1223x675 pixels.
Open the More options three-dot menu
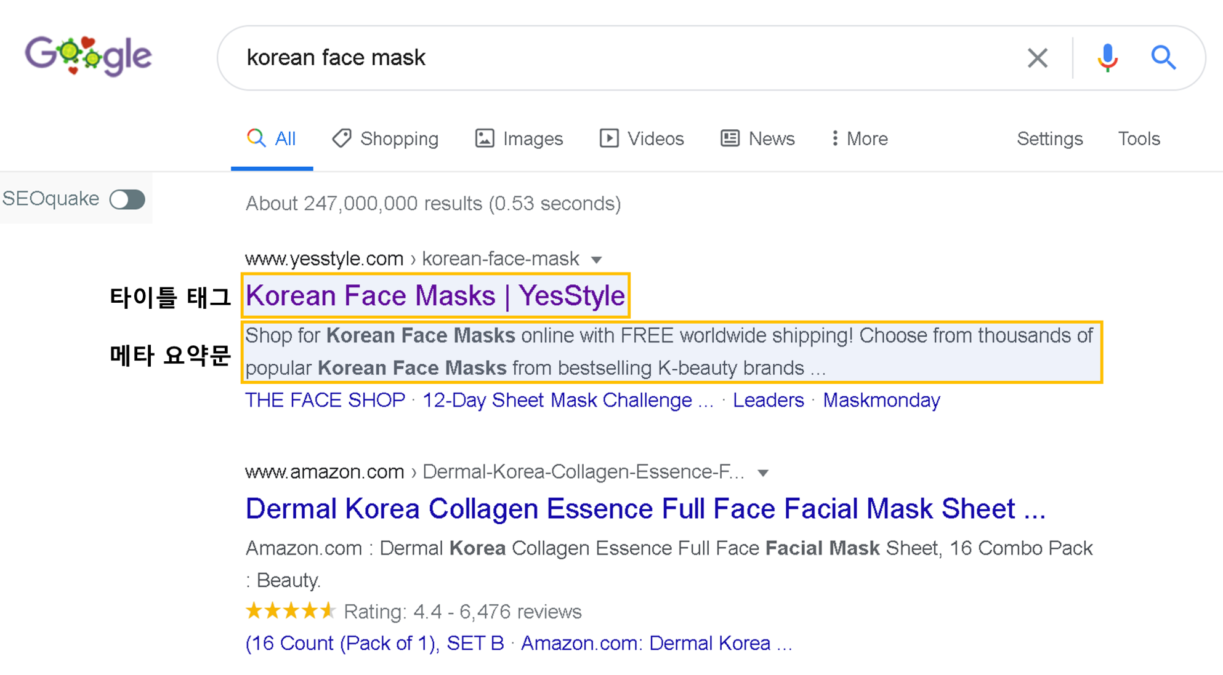[x=860, y=138]
